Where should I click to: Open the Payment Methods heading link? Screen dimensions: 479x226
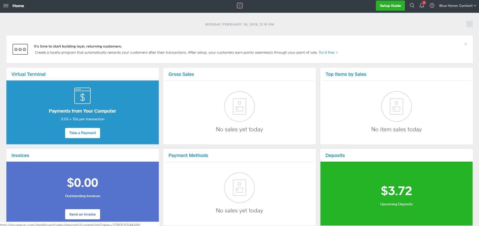point(188,156)
